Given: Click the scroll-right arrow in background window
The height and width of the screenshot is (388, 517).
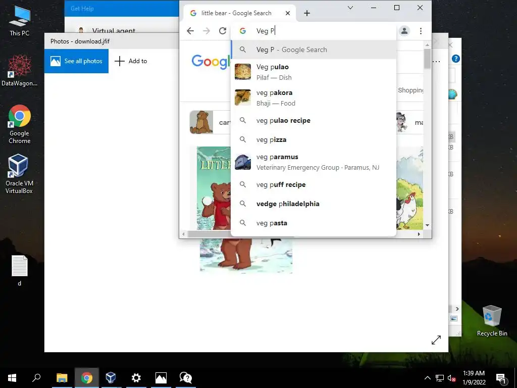Looking at the screenshot, I should (x=457, y=309).
